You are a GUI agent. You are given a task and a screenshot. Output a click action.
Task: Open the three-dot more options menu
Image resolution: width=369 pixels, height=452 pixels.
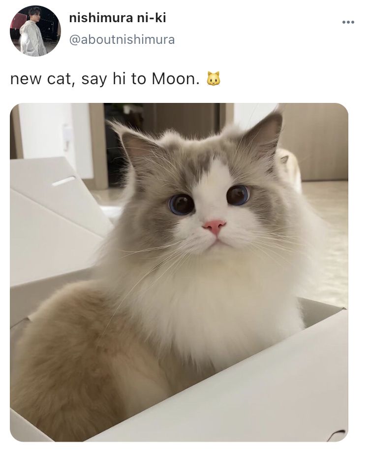348,22
